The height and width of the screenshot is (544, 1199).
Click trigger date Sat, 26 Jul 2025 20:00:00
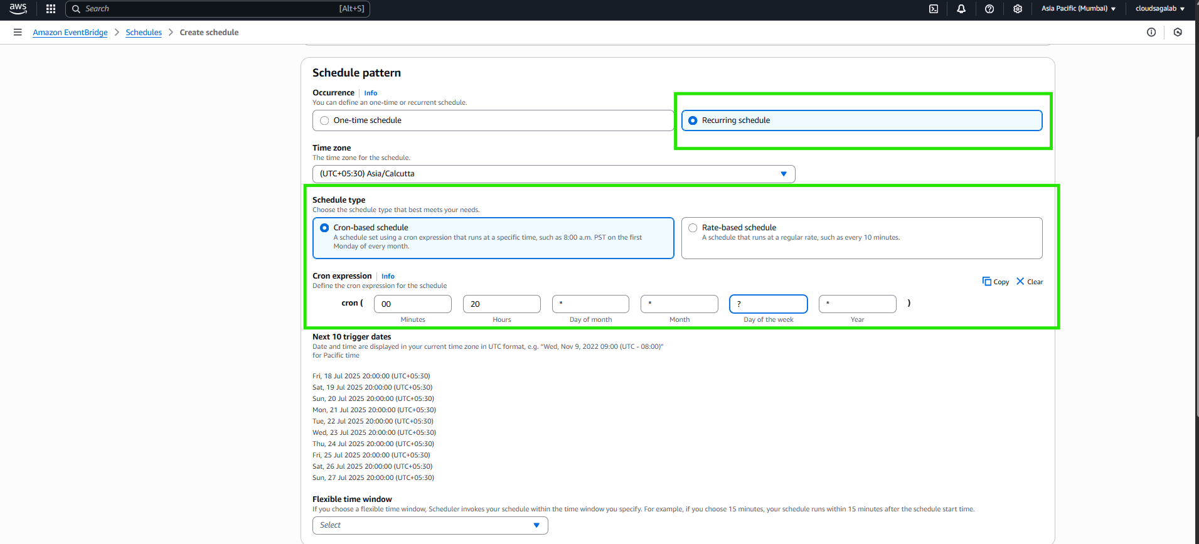[x=373, y=467]
